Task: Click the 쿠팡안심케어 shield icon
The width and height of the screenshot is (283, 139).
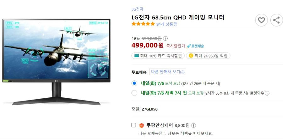Action: [x=141, y=125]
